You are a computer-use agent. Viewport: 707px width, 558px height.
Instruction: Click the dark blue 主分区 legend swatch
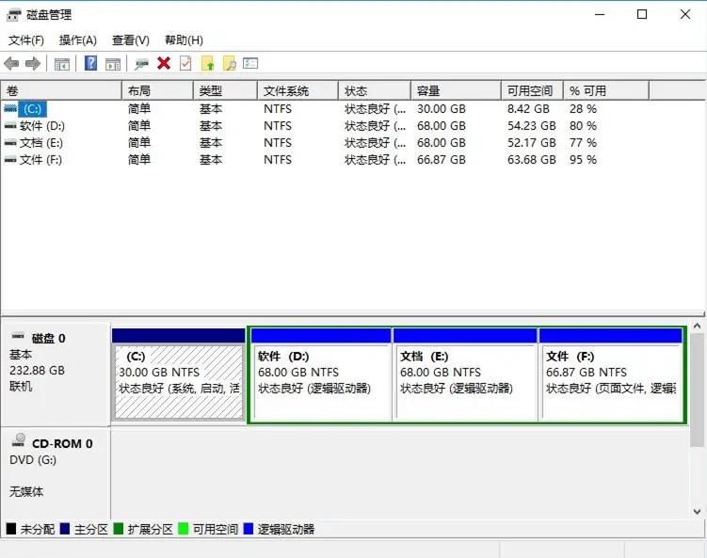(64, 529)
